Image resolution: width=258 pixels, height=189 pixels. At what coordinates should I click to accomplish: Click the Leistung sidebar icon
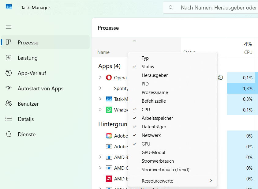pyautogui.click(x=8, y=58)
